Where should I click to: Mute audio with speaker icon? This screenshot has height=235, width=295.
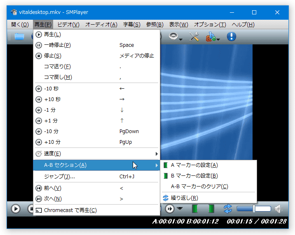279,209
